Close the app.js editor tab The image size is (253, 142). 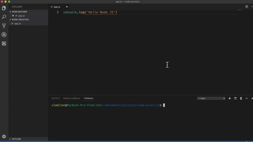[67, 7]
